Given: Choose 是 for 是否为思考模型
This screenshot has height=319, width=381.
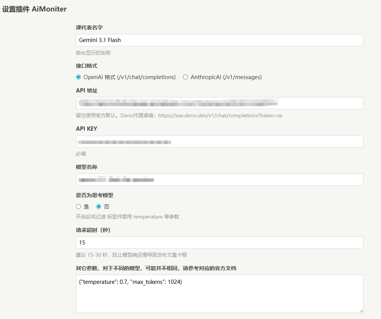Looking at the screenshot, I should 79,207.
